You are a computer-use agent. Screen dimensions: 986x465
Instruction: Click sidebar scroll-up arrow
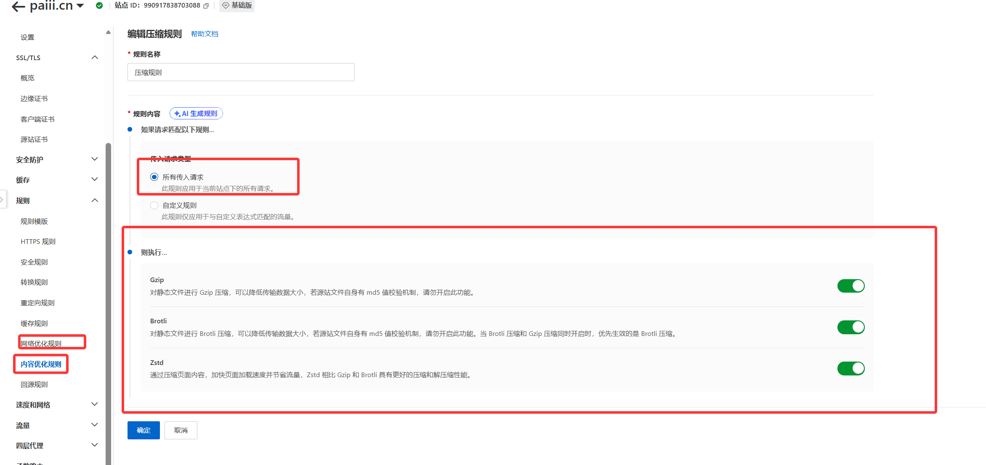108,32
